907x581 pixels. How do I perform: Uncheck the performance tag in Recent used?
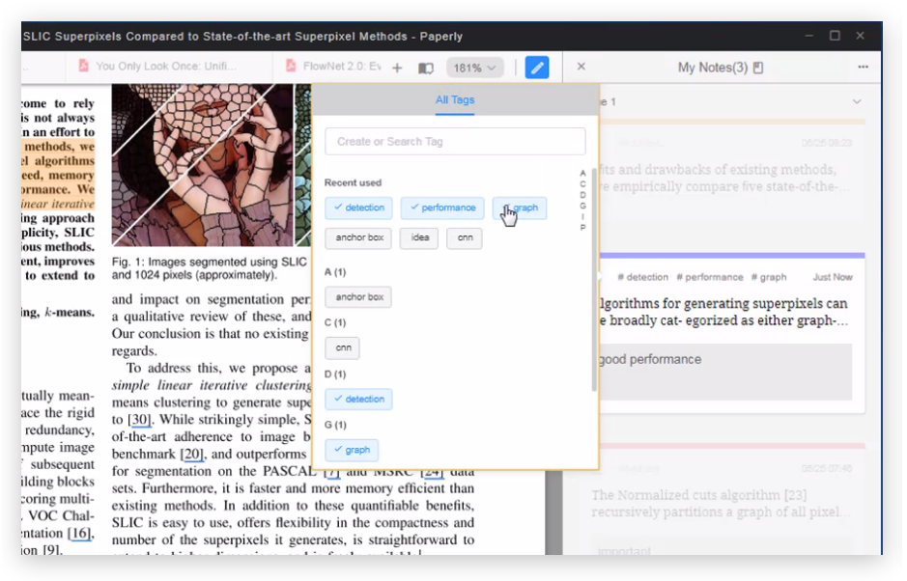coord(442,208)
